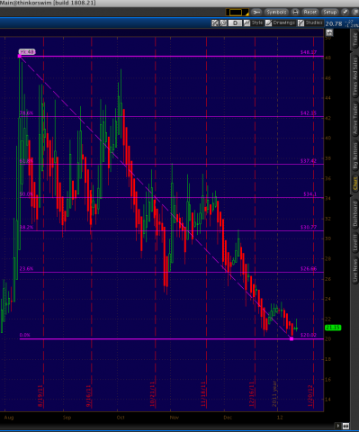Click the horizontal zoom icon at bottom right
The height and width of the screenshot is (432, 359).
click(346, 426)
